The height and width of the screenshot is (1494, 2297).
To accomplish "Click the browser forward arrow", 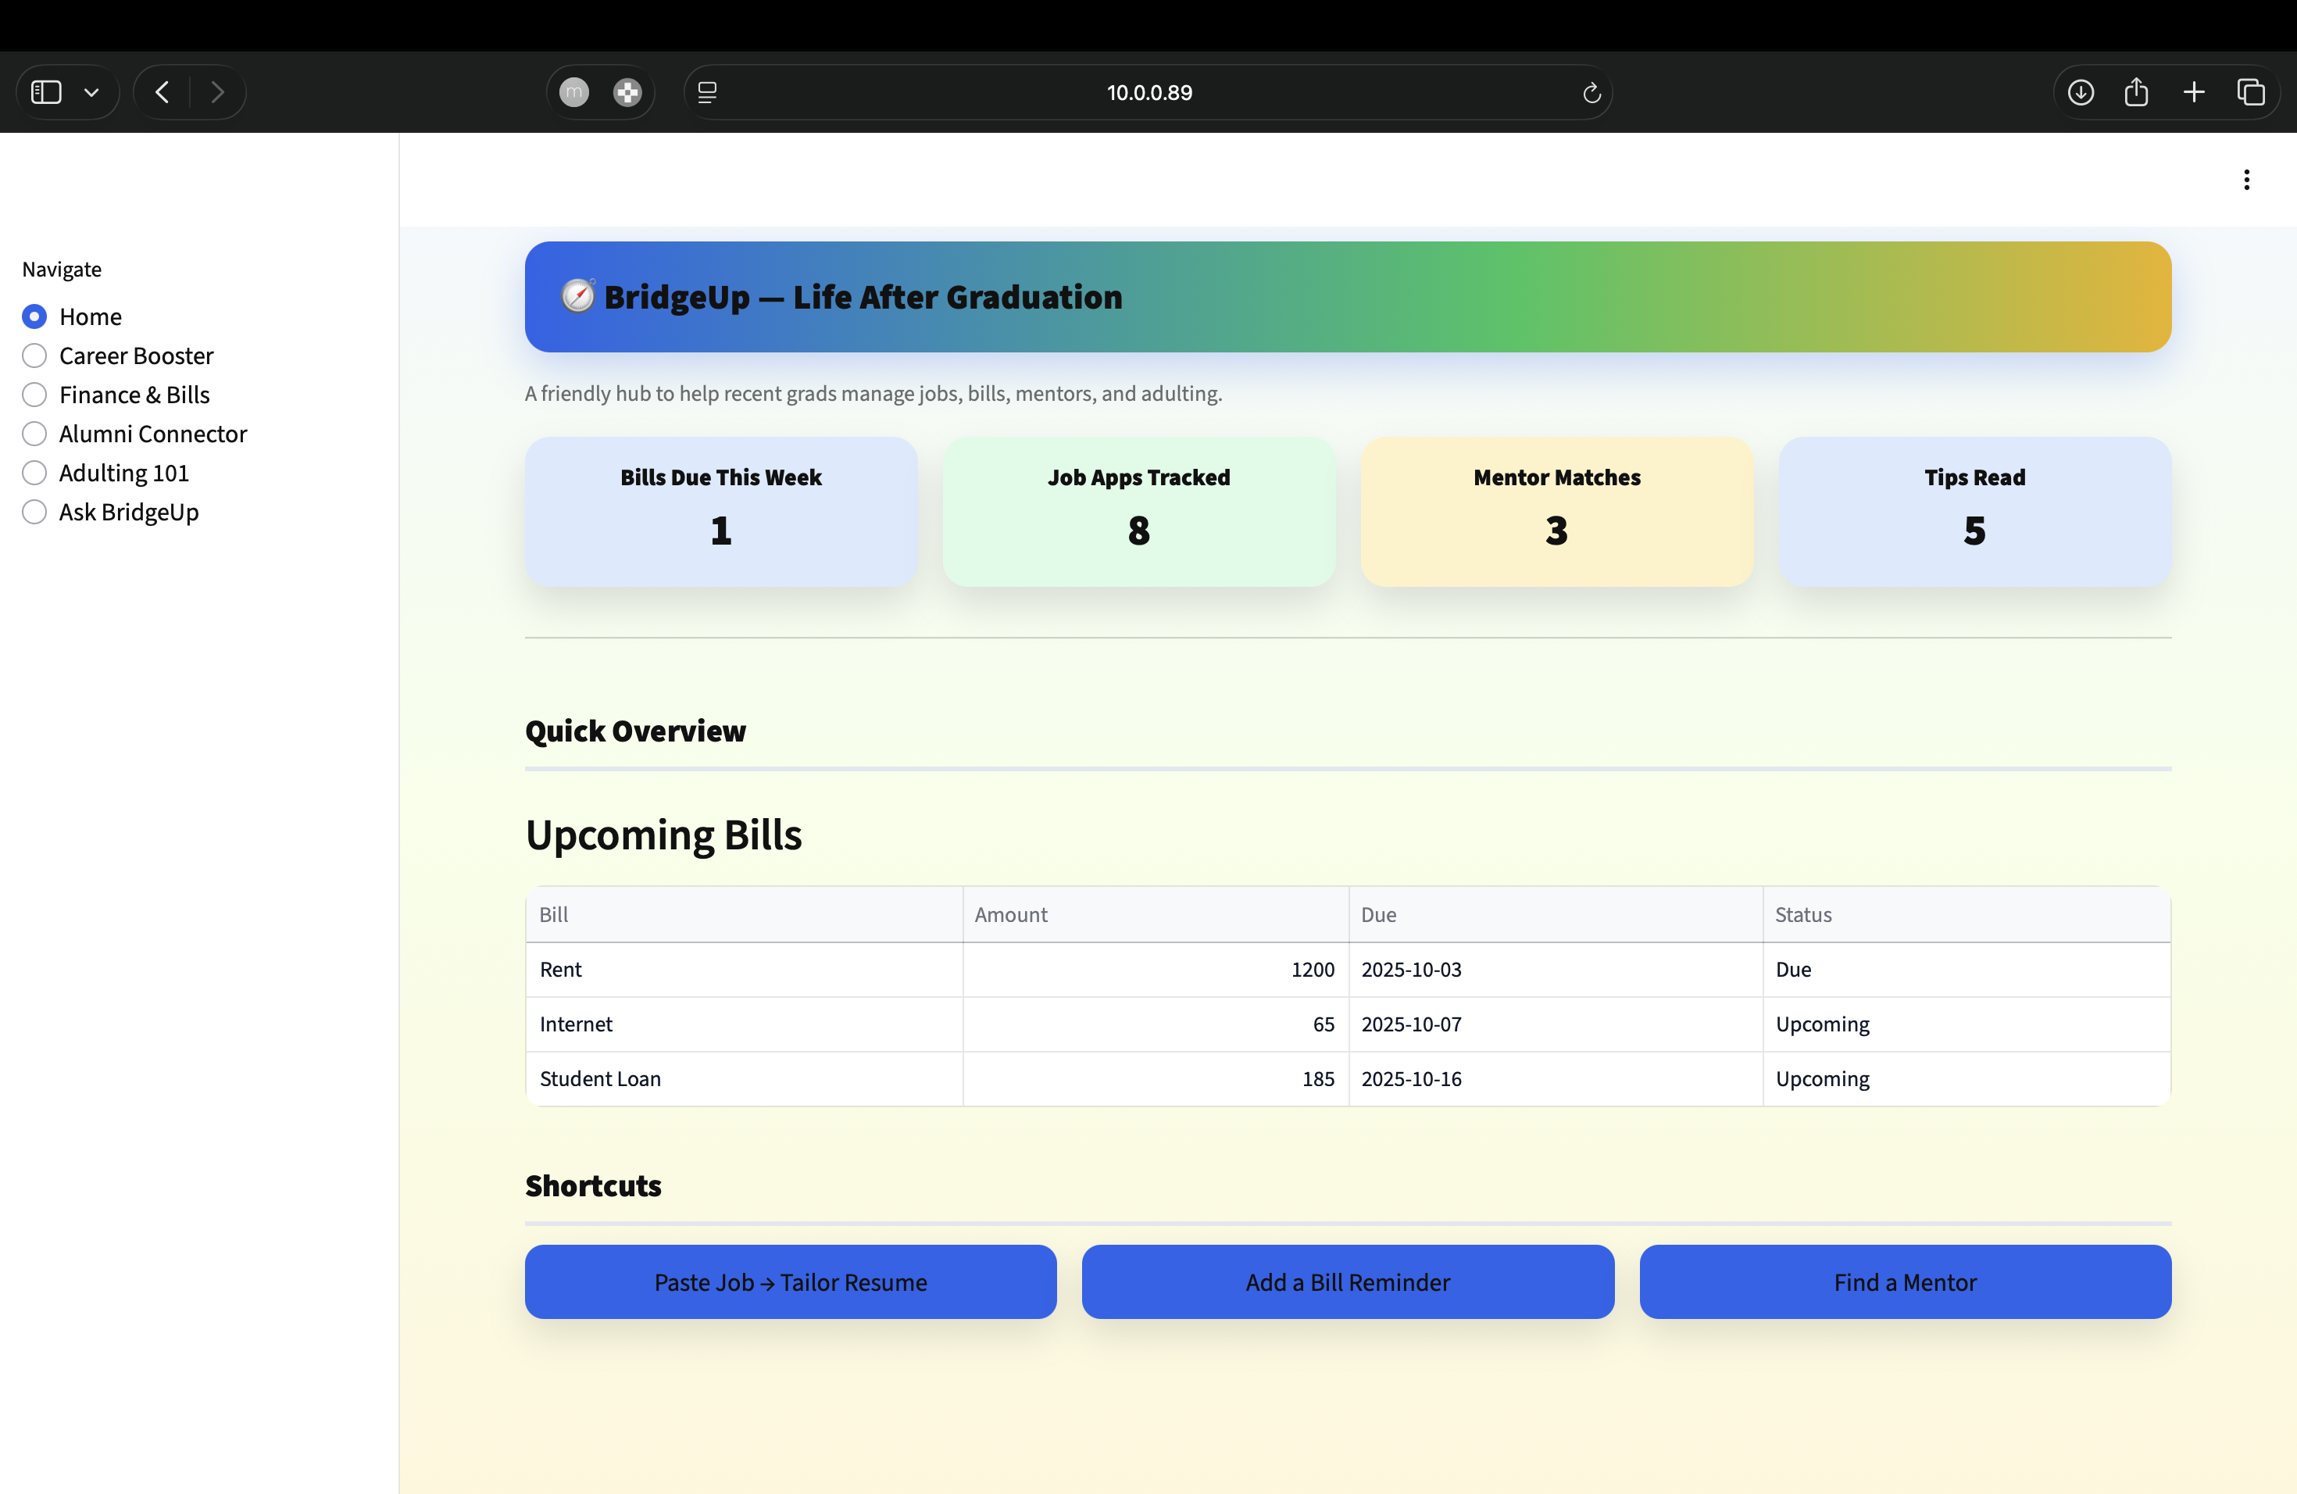I will 217,93.
